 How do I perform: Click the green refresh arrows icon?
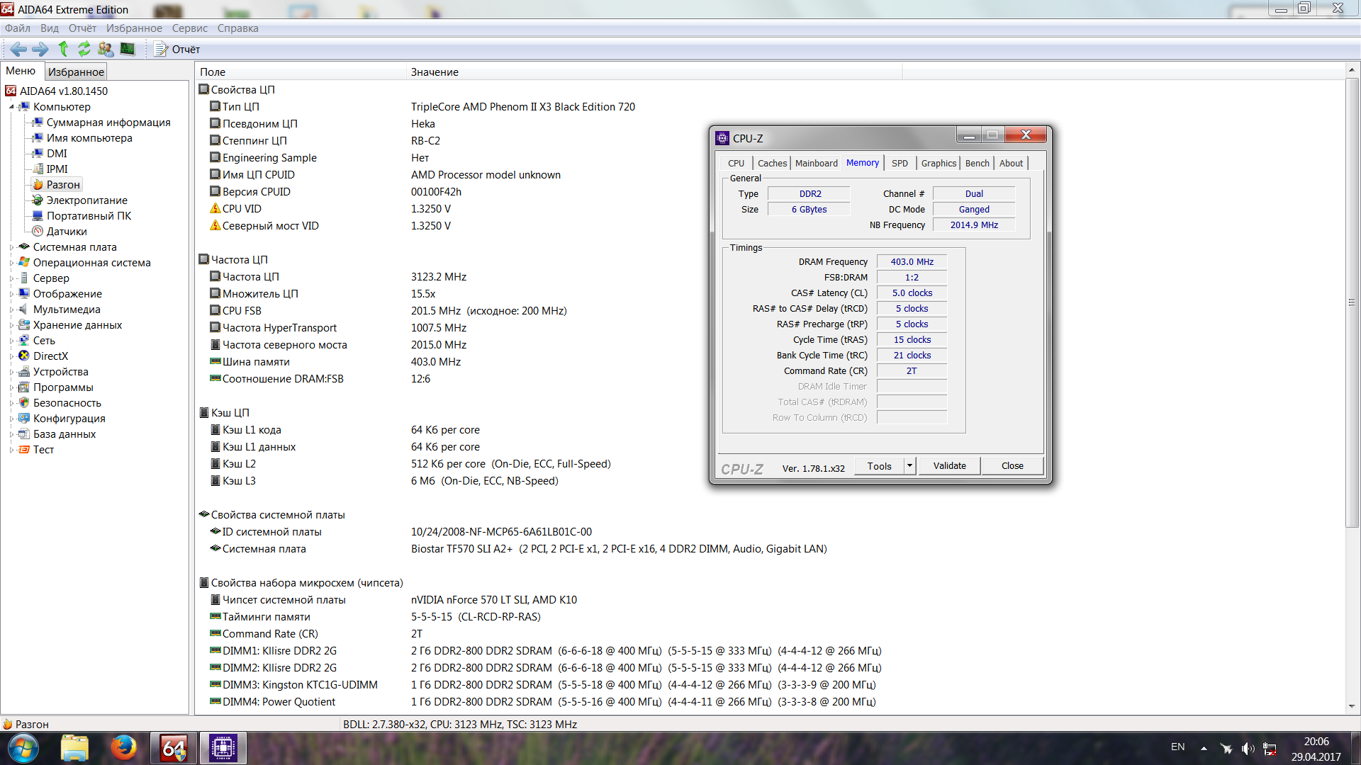point(84,49)
